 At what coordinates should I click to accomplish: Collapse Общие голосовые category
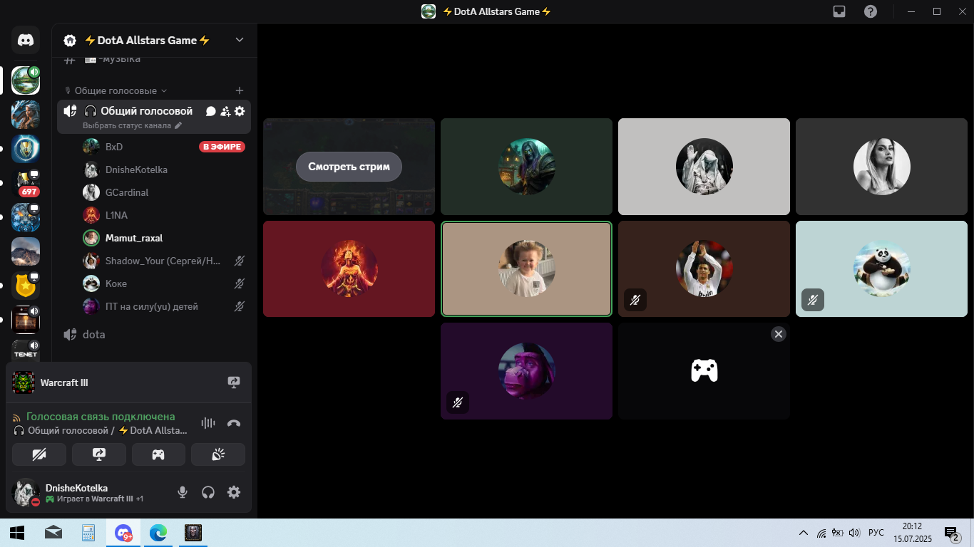click(116, 90)
